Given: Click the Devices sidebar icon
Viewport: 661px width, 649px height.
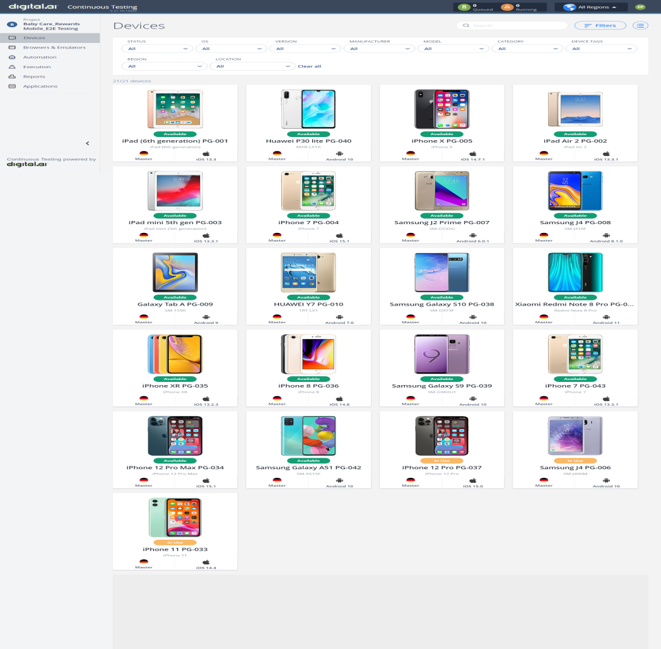Looking at the screenshot, I should tap(12, 38).
